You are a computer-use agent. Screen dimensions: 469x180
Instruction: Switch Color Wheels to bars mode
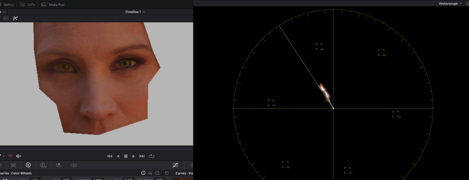[150, 173]
